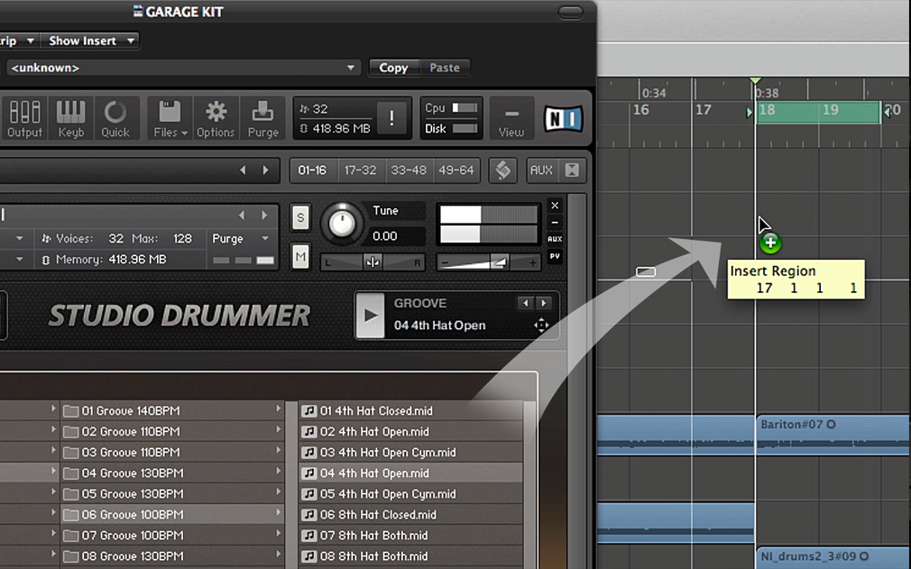Screen dimensions: 911x569
Task: Click the Max voices value 128
Action: [x=182, y=239]
